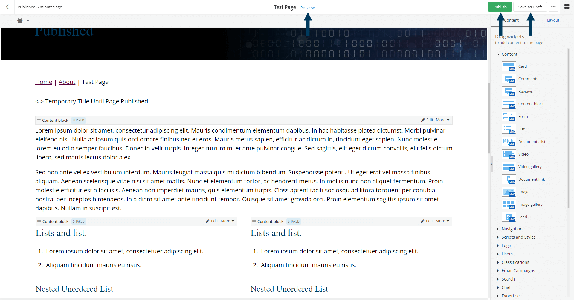Click Temporary Title Until Page Published text
The image size is (574, 300).
(x=96, y=101)
